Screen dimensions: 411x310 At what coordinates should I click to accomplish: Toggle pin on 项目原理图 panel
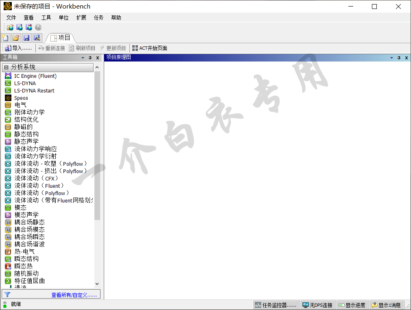tap(399, 58)
